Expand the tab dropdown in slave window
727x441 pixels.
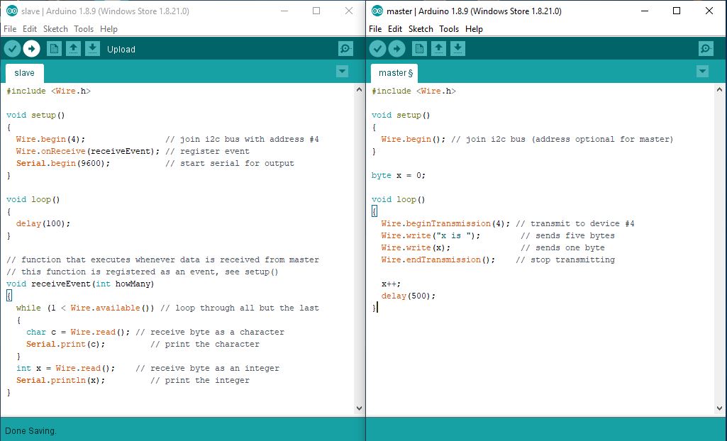[342, 72]
